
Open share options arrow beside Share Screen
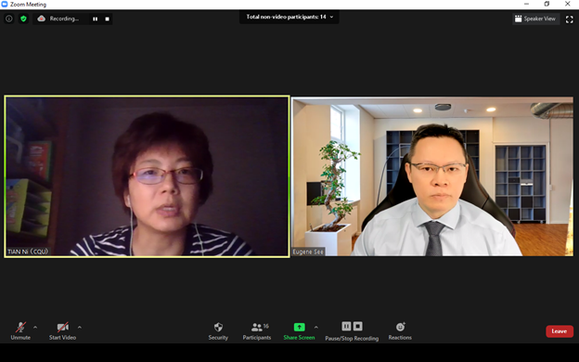(316, 328)
